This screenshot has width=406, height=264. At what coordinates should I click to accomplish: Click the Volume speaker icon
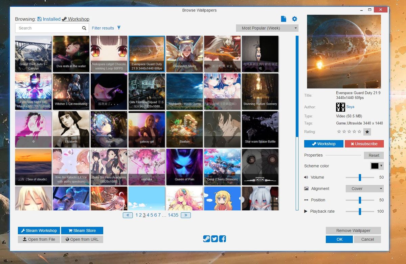(x=307, y=177)
